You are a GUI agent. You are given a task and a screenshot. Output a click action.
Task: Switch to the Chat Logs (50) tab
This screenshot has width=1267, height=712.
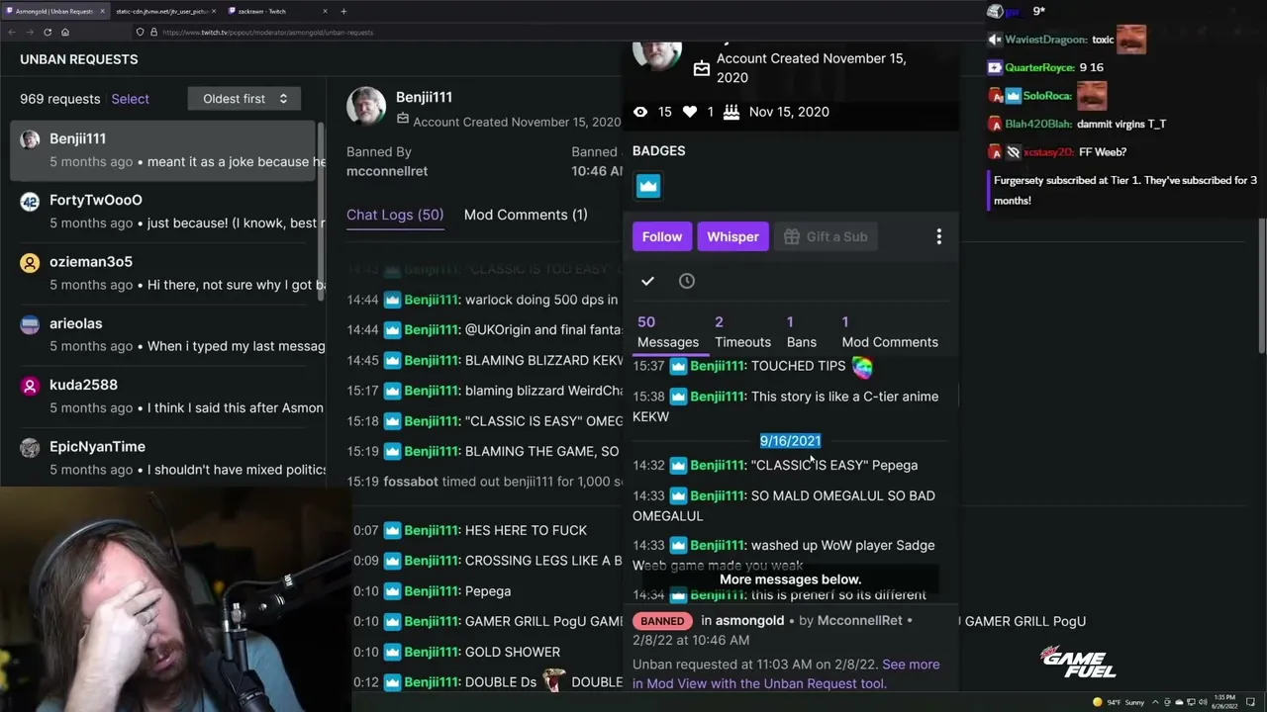pyautogui.click(x=395, y=215)
